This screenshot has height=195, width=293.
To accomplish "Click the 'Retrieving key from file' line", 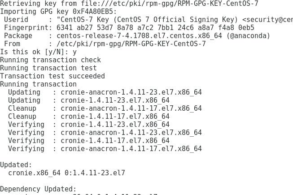I will click(129, 3).
